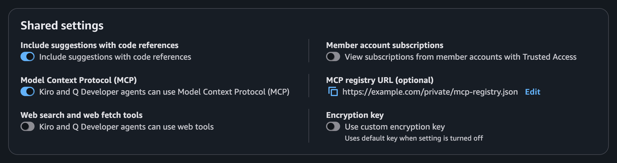Enable the custom encryption key switch
617x163 pixels.
(333, 127)
